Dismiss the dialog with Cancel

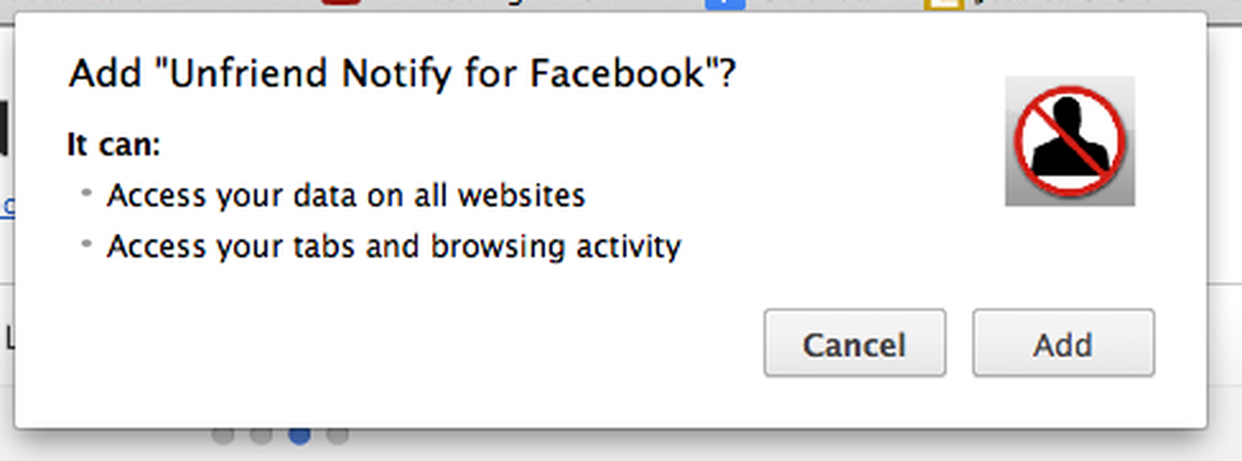pos(855,343)
